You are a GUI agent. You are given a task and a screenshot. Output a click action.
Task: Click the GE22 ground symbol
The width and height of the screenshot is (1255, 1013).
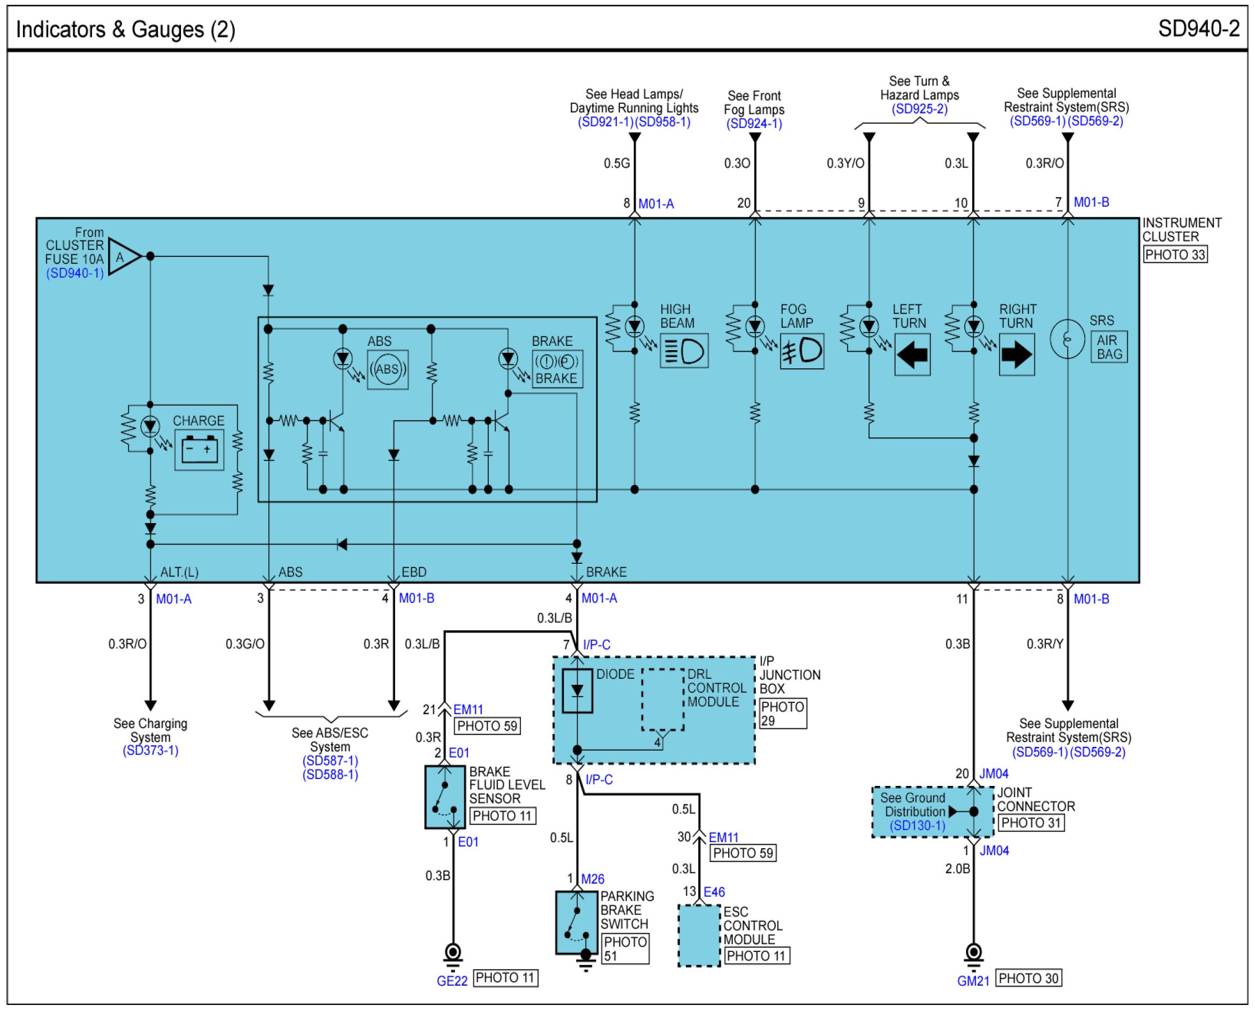(x=453, y=955)
